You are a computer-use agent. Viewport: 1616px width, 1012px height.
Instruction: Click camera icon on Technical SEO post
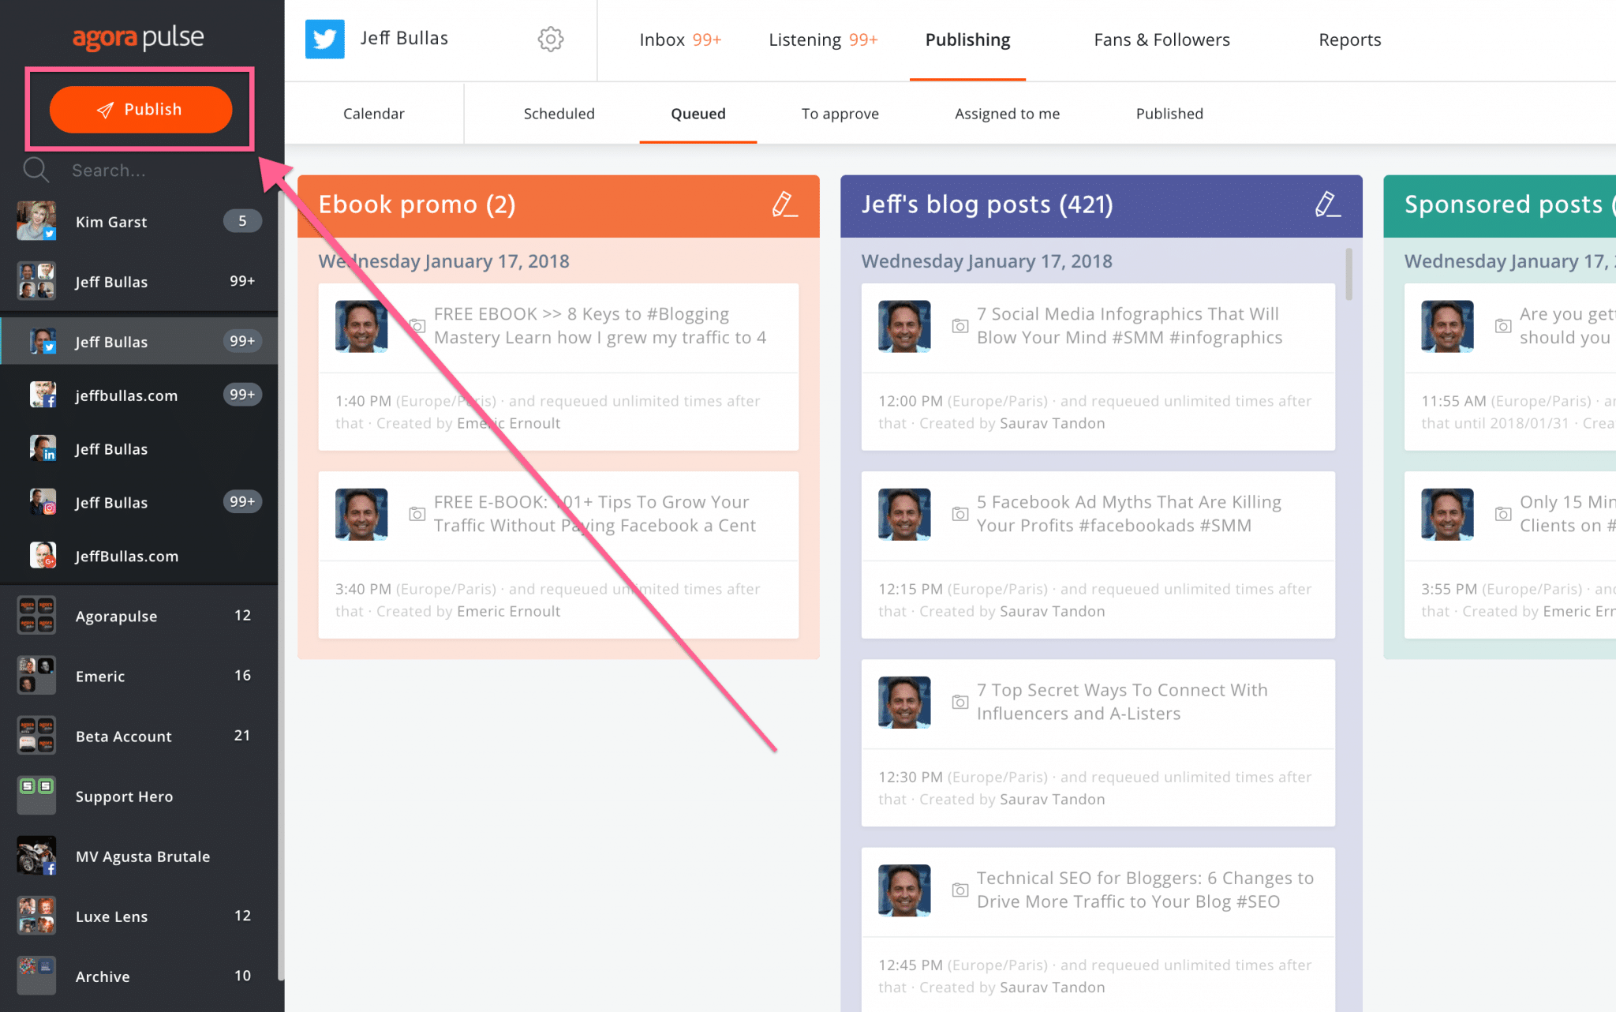click(x=959, y=890)
